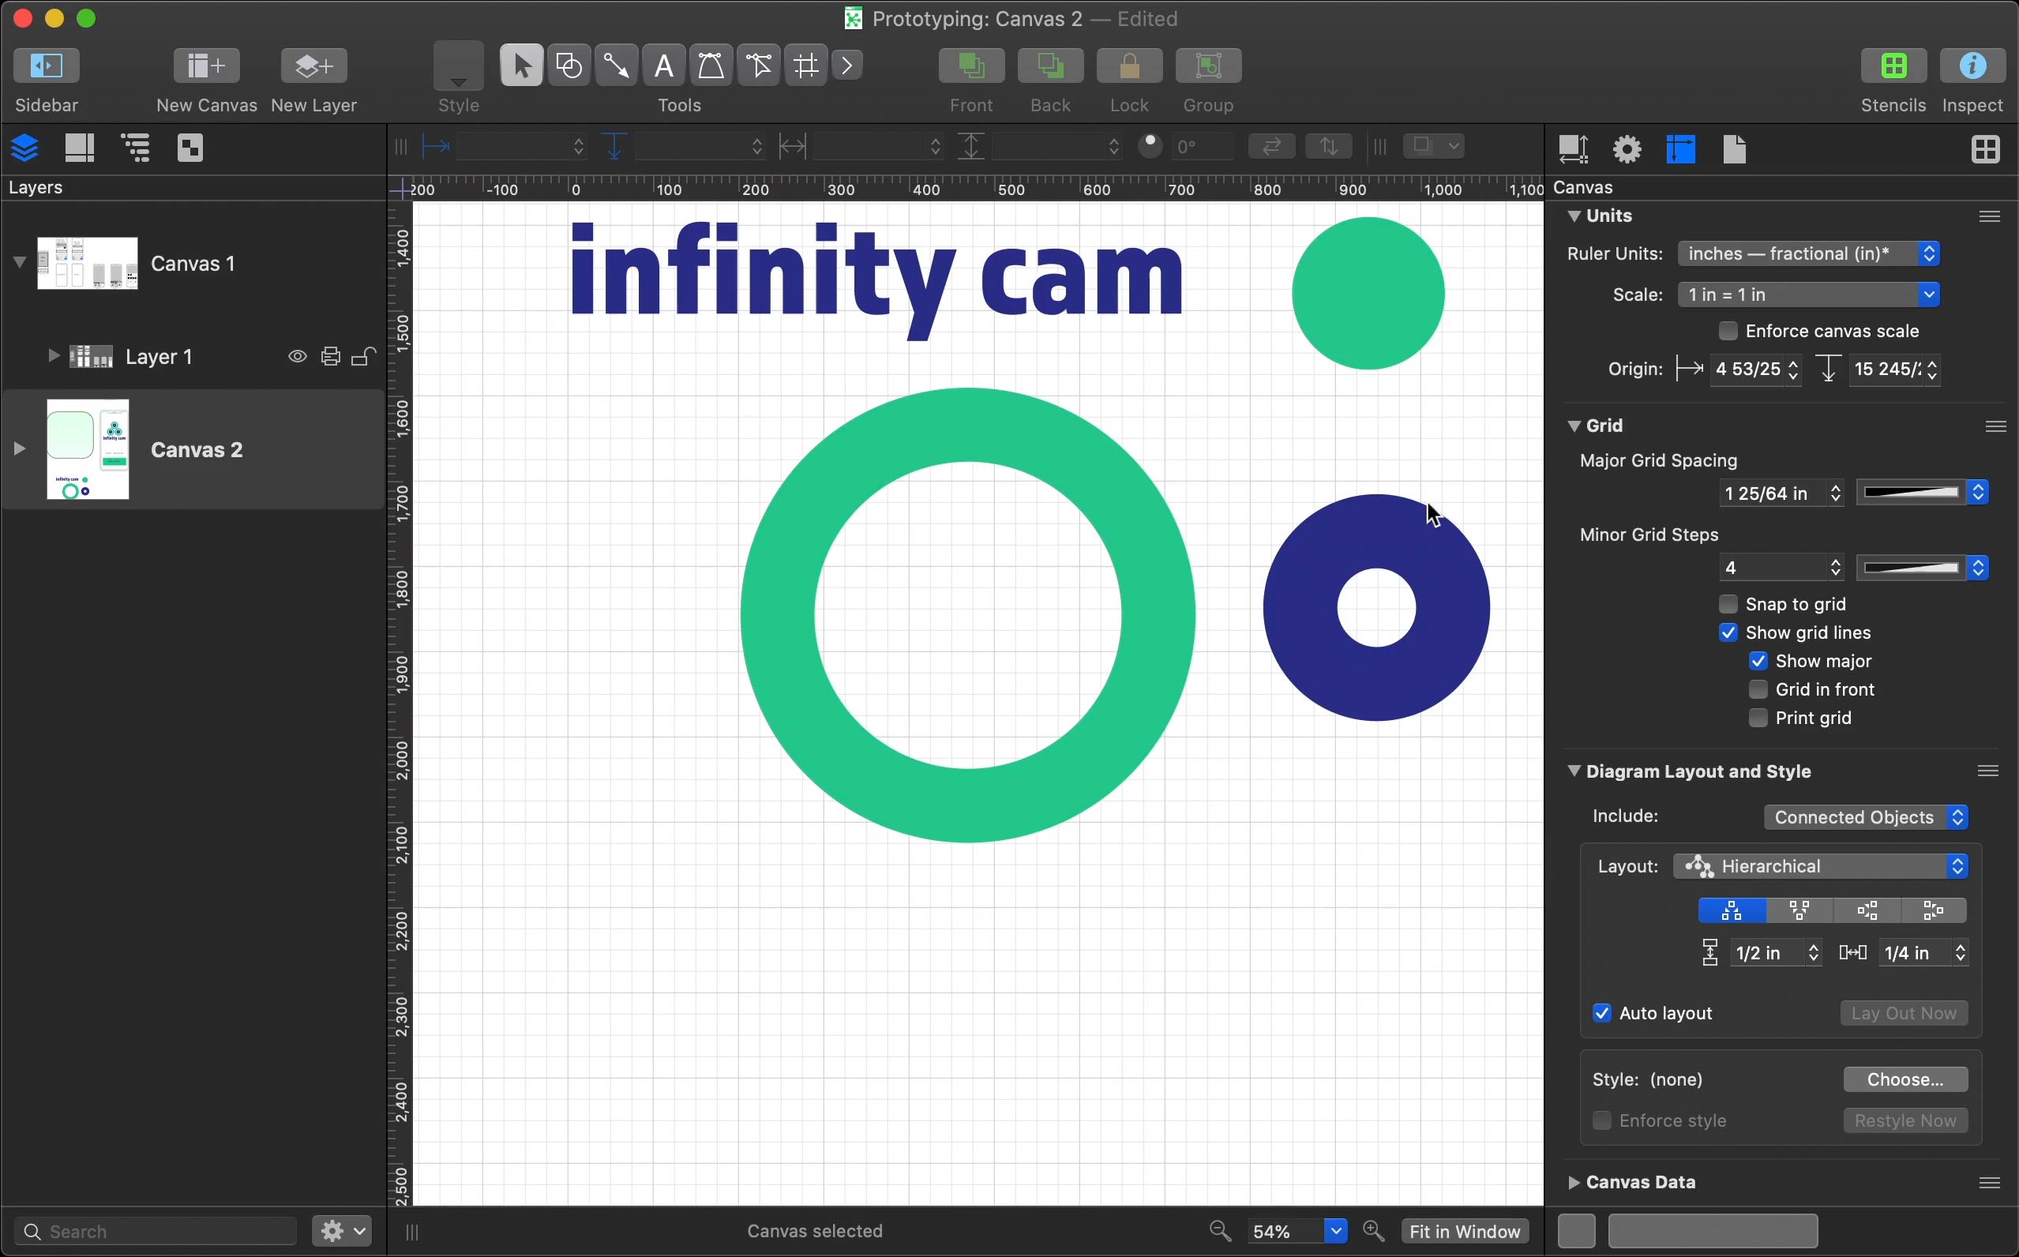Open the Layers sidebar view
Image resolution: width=2019 pixels, height=1257 pixels.
(25, 147)
